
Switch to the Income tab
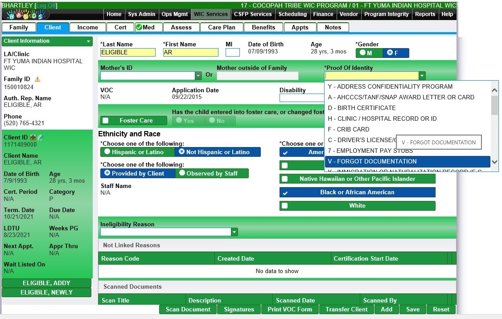pos(87,27)
